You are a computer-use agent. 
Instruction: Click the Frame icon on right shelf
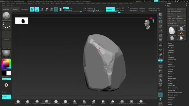tap(160, 66)
